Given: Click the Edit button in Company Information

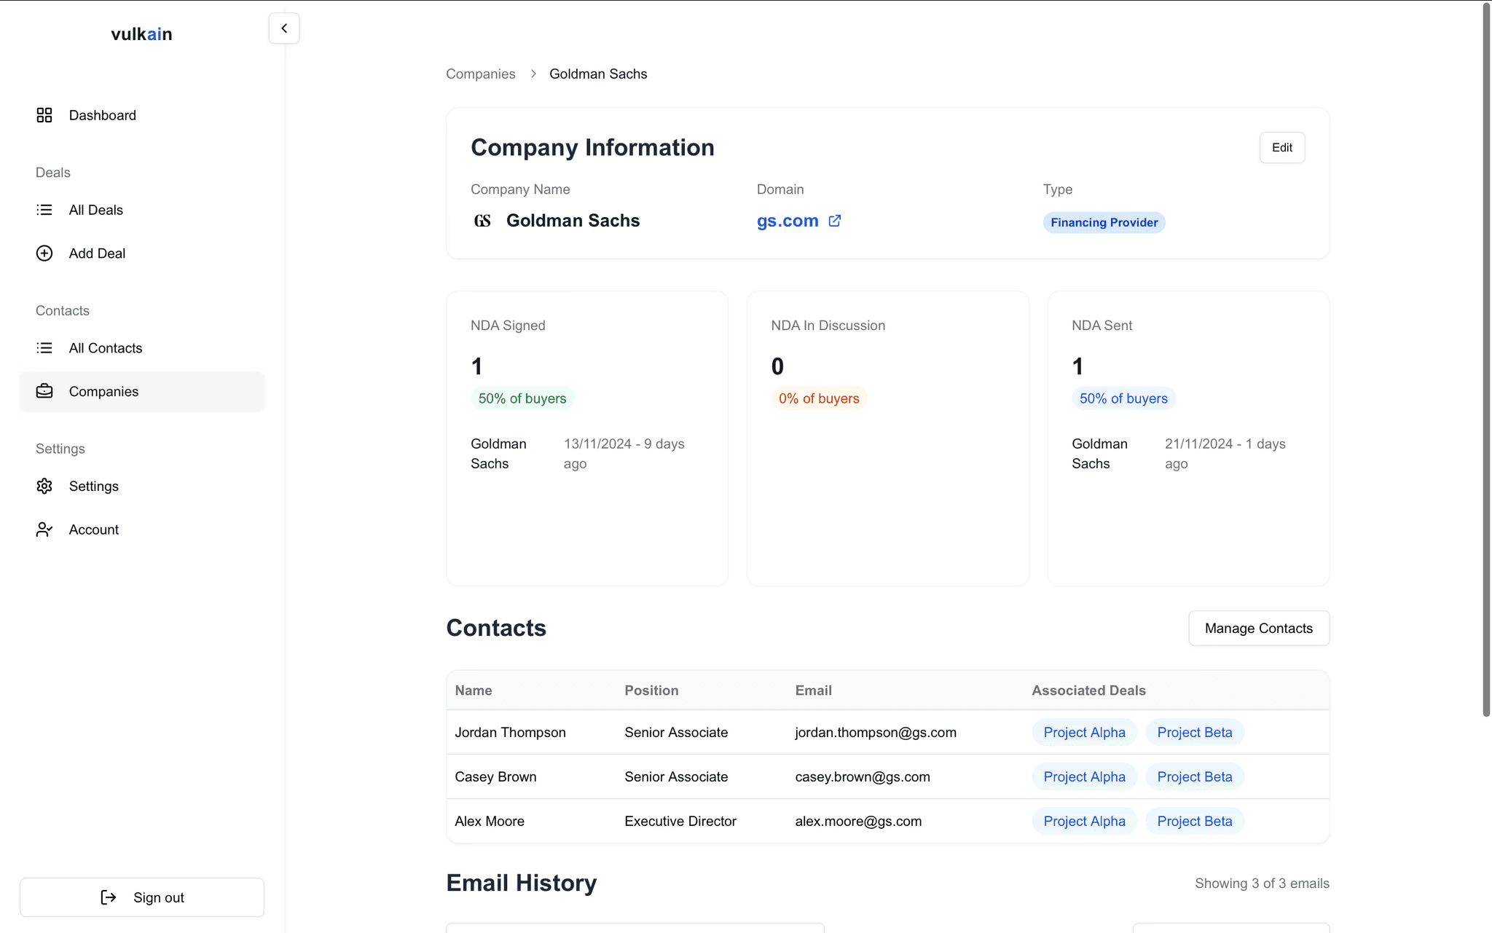Looking at the screenshot, I should [x=1281, y=148].
